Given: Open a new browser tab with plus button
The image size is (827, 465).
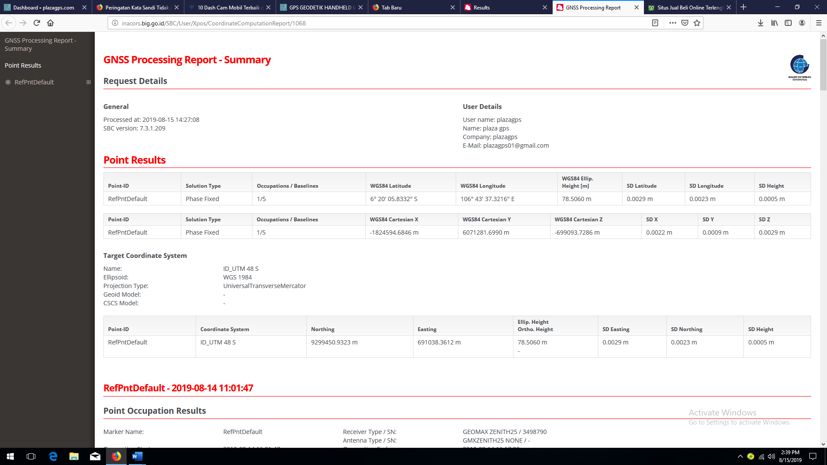Looking at the screenshot, I should coord(743,7).
